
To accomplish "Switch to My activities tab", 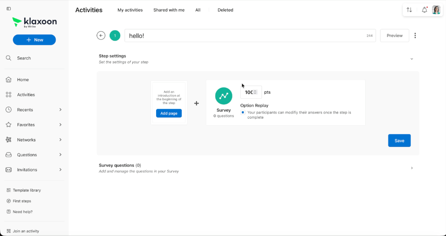I will point(130,10).
